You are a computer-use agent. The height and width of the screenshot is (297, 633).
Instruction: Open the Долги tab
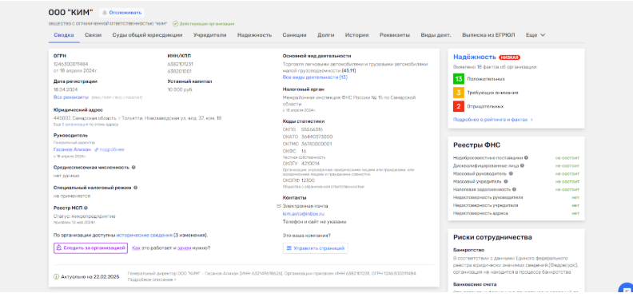click(x=326, y=35)
